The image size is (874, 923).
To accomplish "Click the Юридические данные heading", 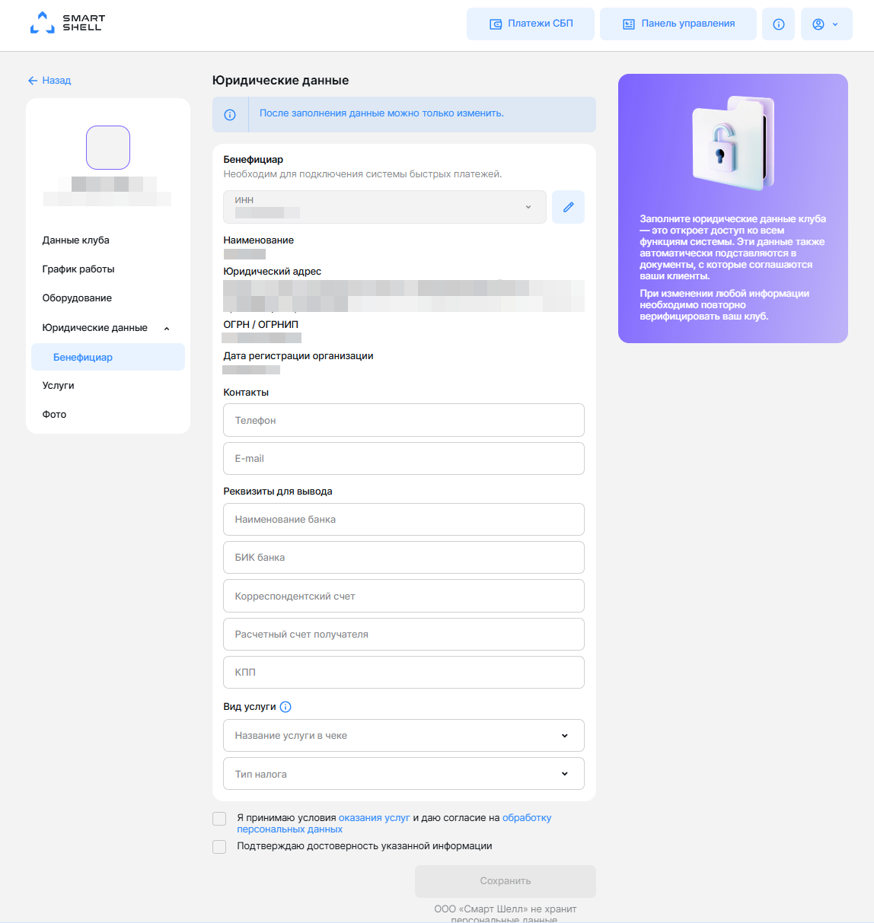I will click(280, 81).
